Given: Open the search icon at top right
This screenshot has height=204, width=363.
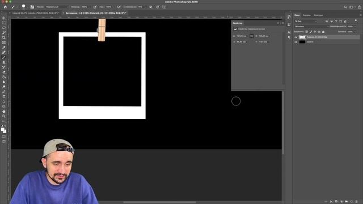Looking at the screenshot, I should (345, 7).
